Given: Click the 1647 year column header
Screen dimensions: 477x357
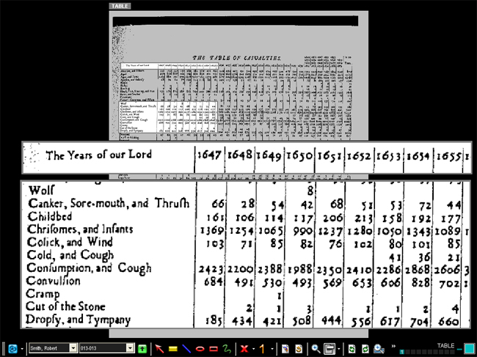Looking at the screenshot, I should click(209, 155).
